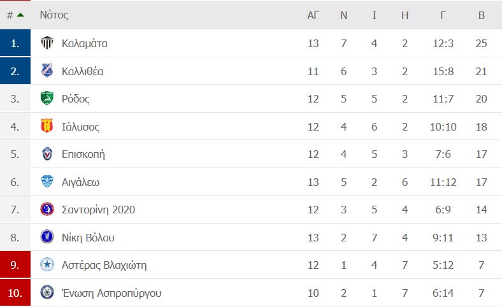Click the Επισκοπή team crest icon
Screen dimensions: 502x307
click(47, 154)
